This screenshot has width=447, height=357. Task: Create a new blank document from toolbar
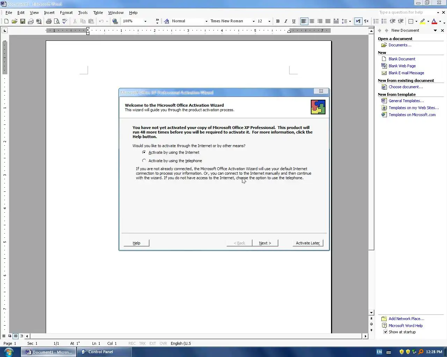click(x=6, y=21)
